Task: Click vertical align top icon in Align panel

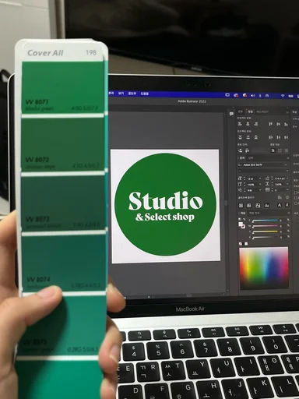Action: tap(270, 124)
